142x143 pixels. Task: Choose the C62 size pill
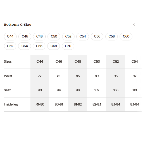click(x=10, y=46)
